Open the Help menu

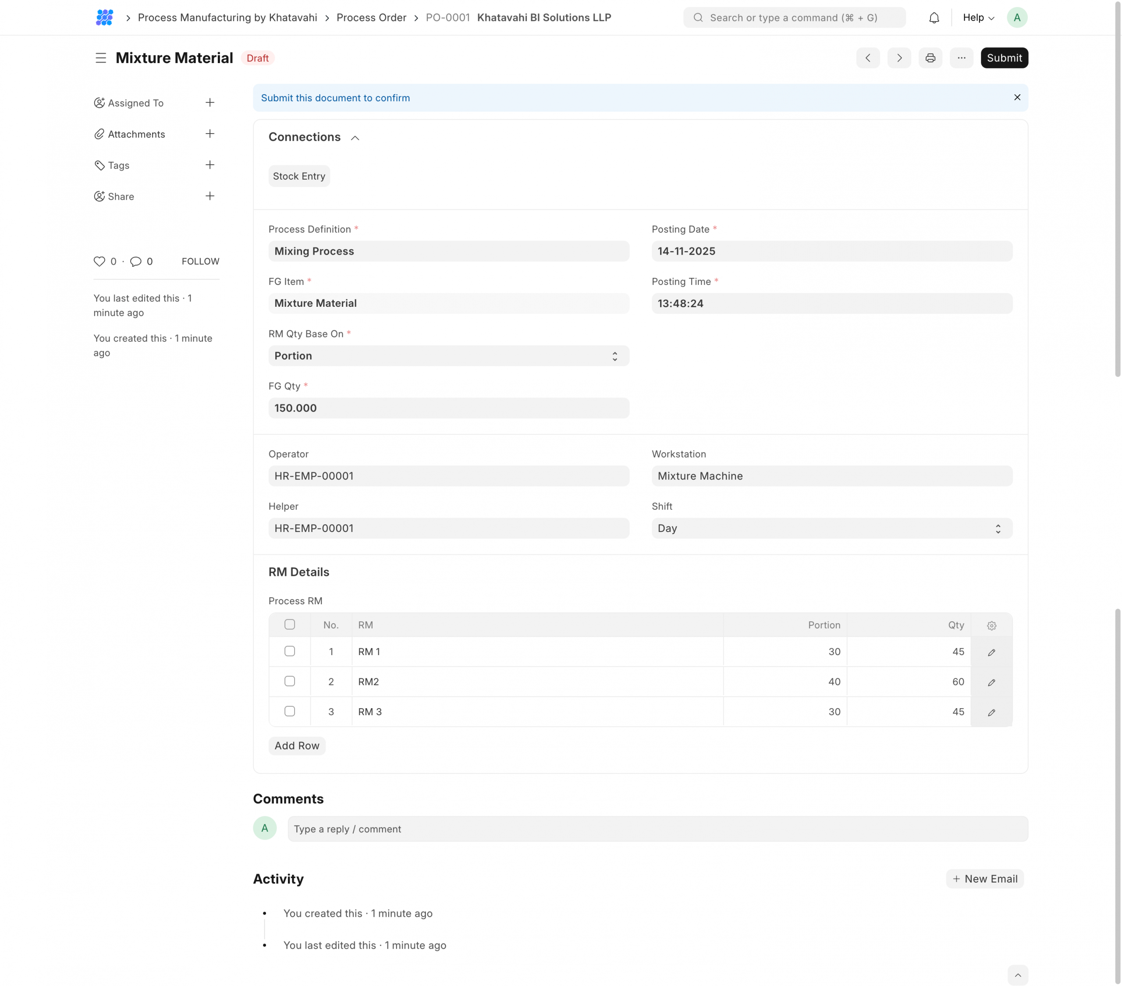(x=978, y=18)
